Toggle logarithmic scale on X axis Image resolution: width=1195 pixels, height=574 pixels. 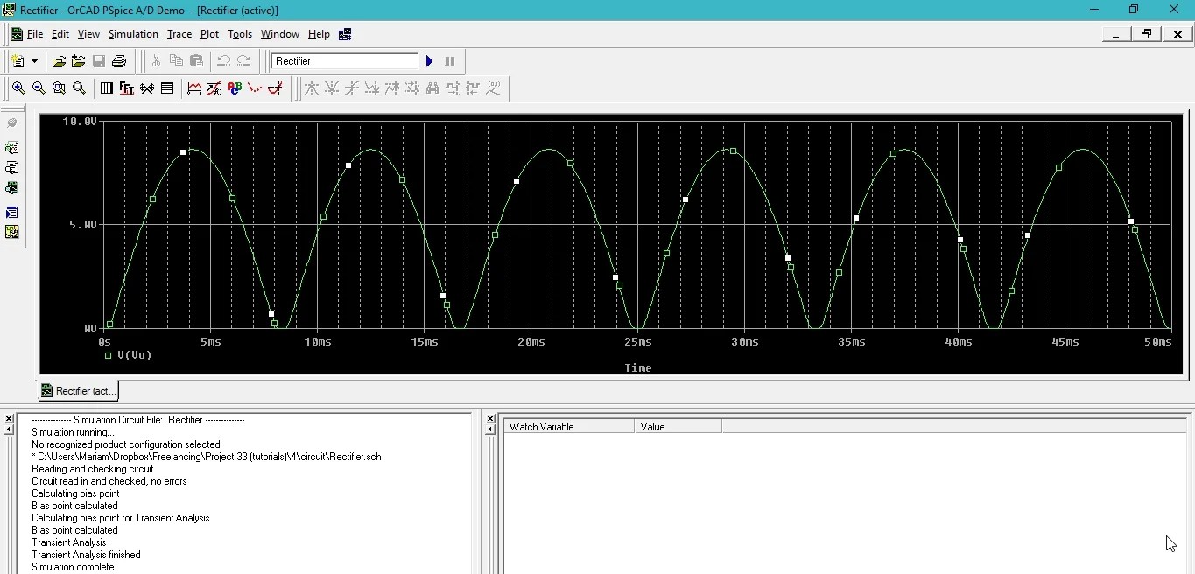point(106,87)
